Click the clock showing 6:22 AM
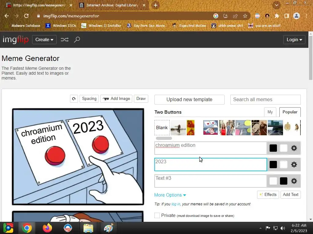 (299, 225)
